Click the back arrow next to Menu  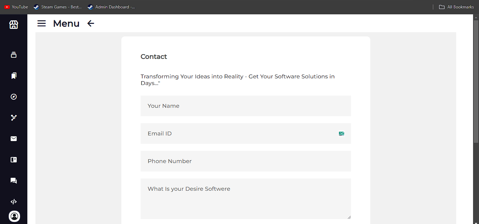(x=91, y=23)
